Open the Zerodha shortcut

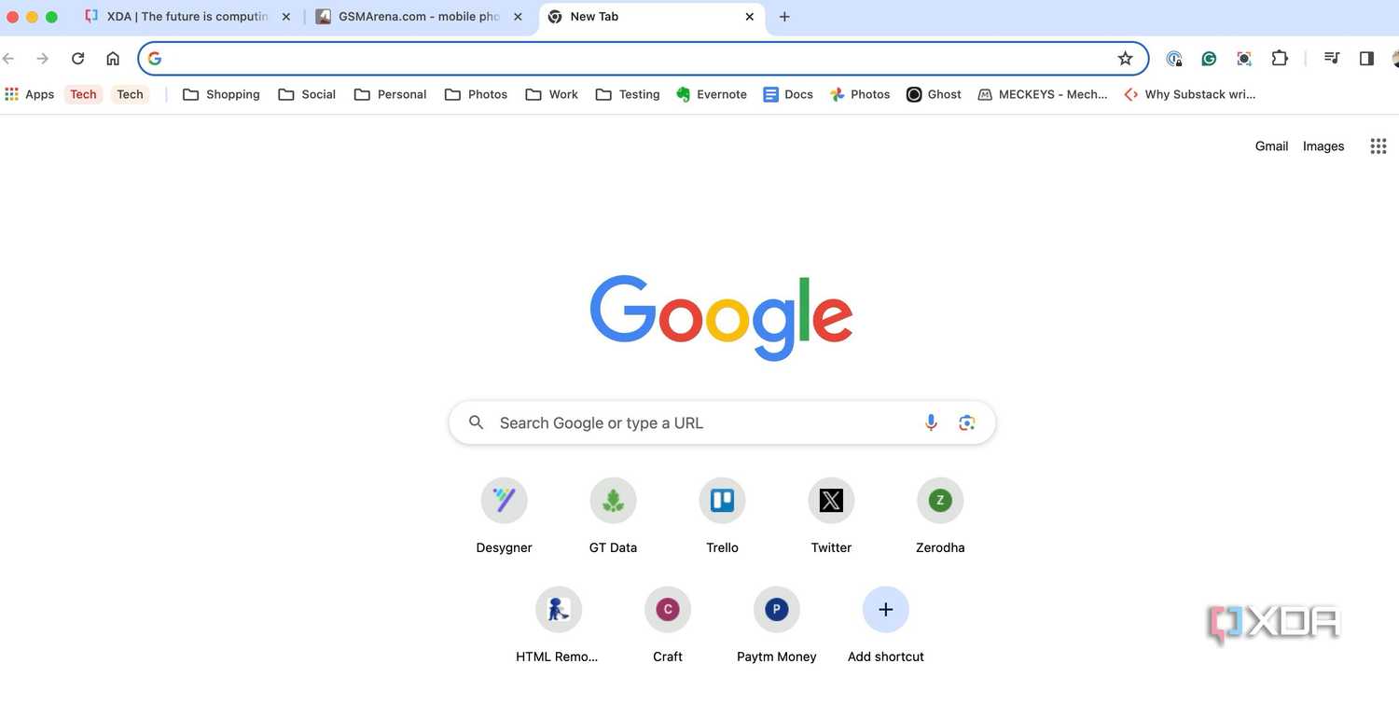[940, 515]
